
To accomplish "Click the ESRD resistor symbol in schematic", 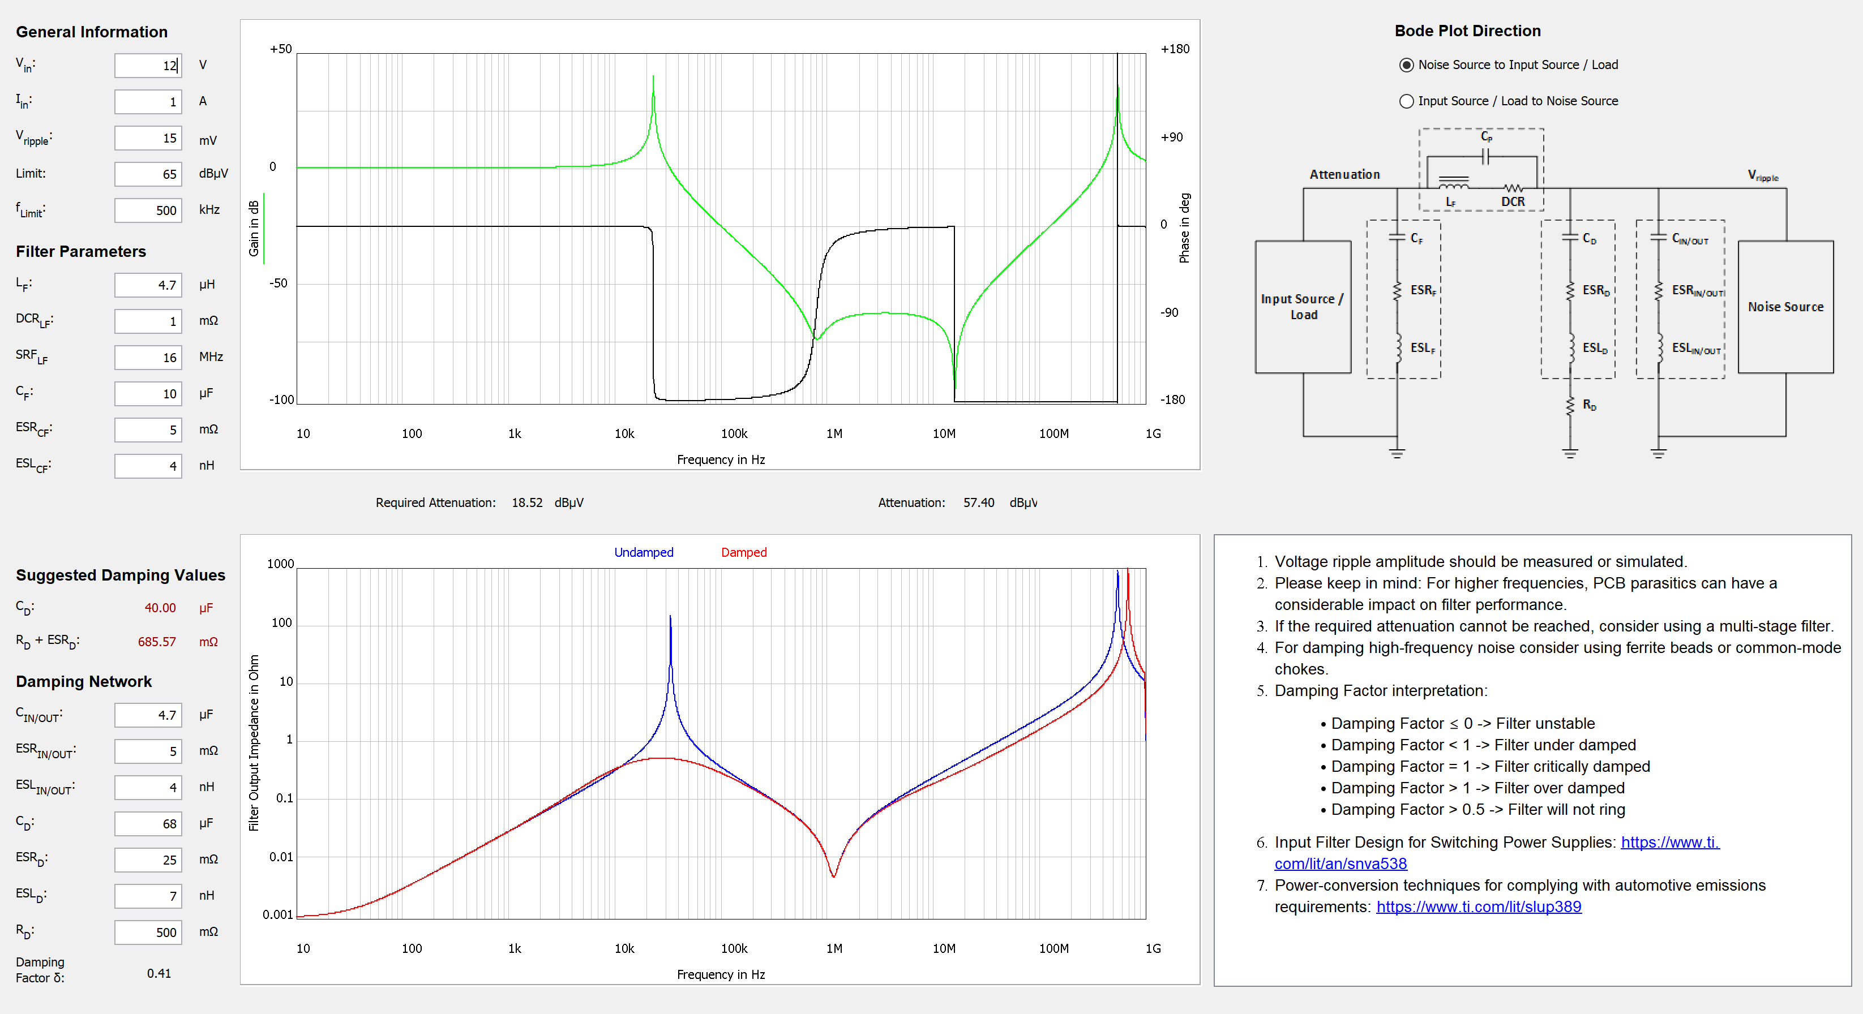I will click(1569, 290).
